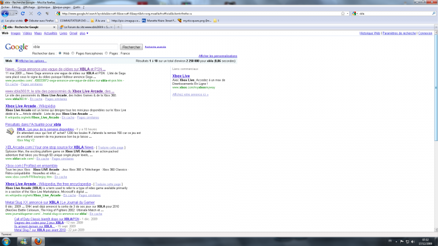This screenshot has width=438, height=246.
Task: Show hidden tray icons arrow
Action: [396, 242]
